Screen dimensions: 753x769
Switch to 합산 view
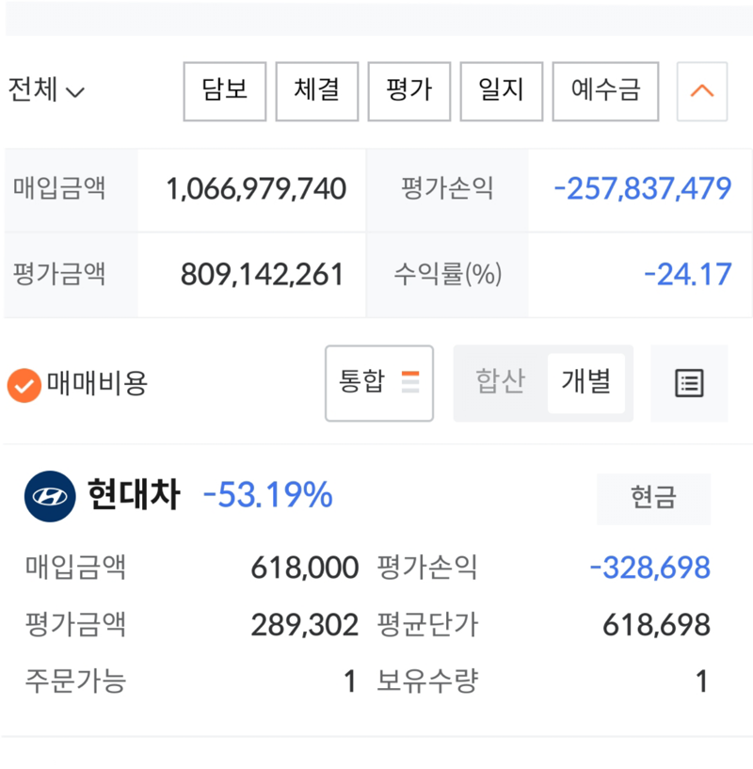501,382
